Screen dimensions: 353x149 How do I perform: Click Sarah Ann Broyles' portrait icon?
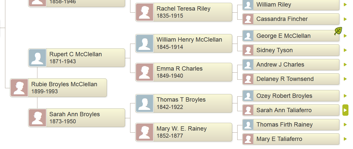pyautogui.click(x=37, y=117)
